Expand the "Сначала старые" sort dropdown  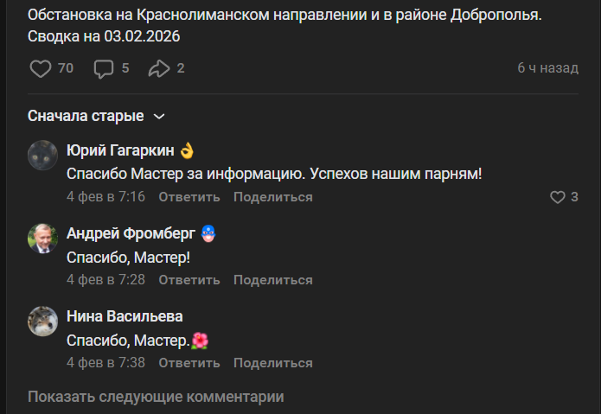point(95,116)
